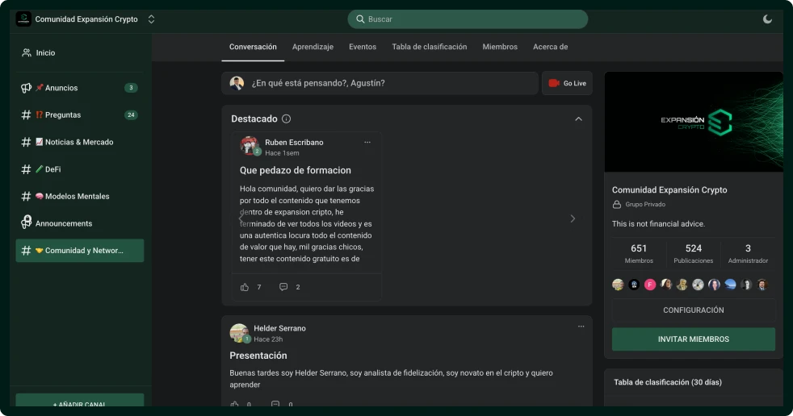
Task: Click the 3 Administrador stat
Action: click(748, 253)
